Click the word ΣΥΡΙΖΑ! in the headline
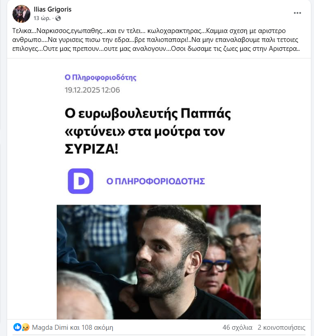314x336 pixels. click(92, 149)
